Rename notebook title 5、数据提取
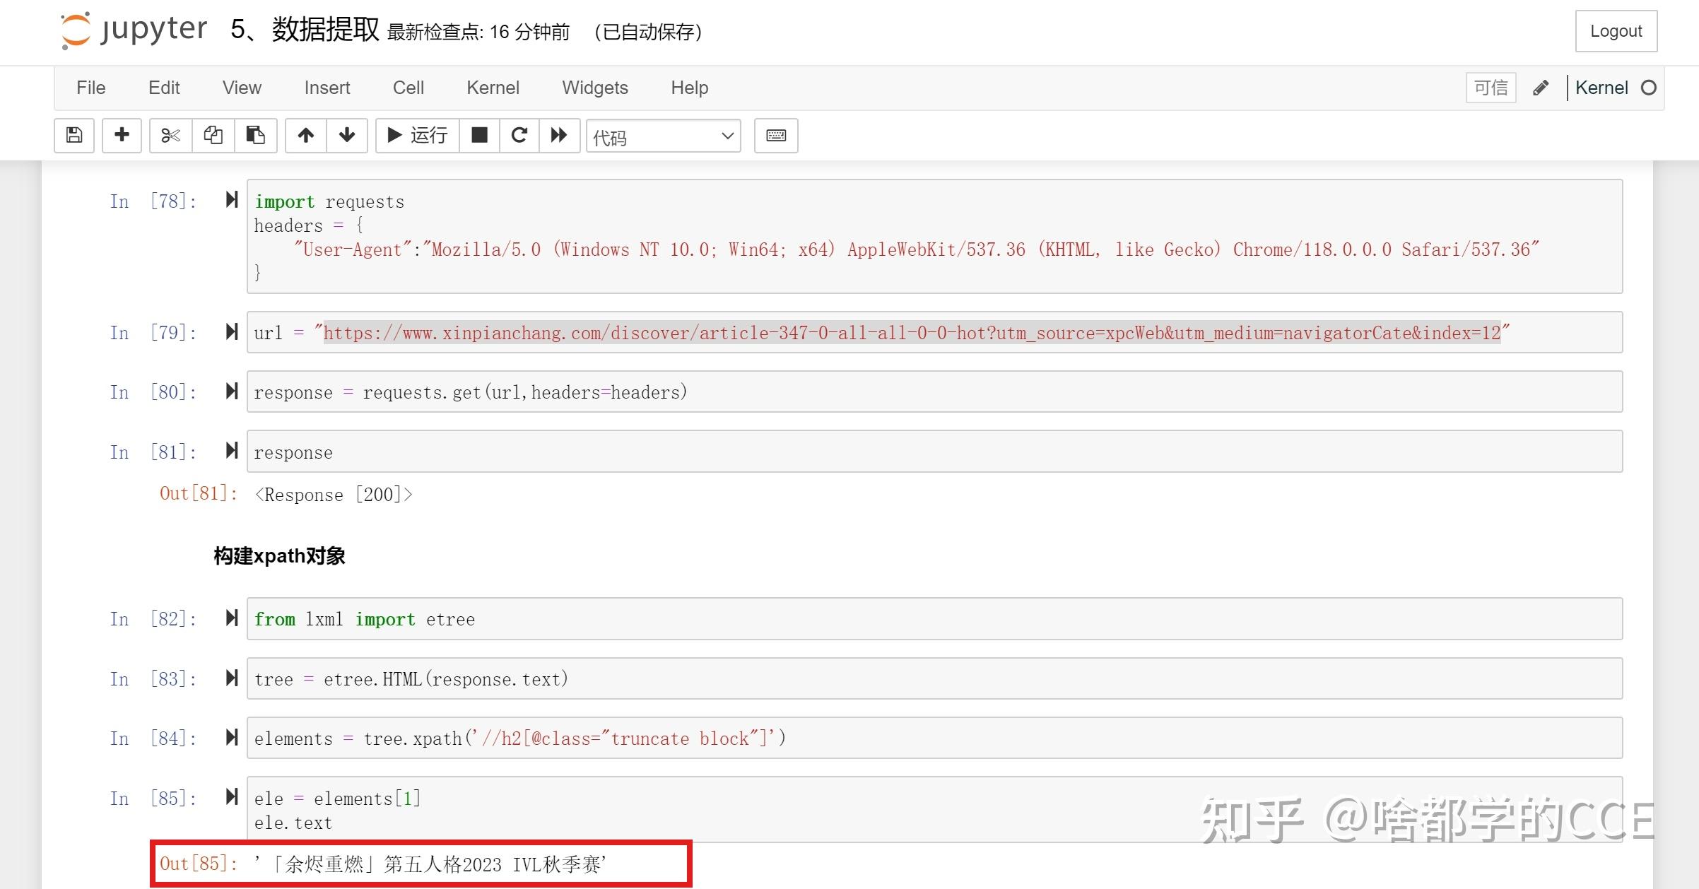This screenshot has height=889, width=1699. (305, 30)
